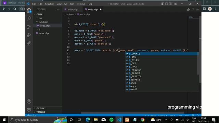The width and height of the screenshot is (219, 123).
Task: Open editor more actions ellipsis
Action: [197, 9]
